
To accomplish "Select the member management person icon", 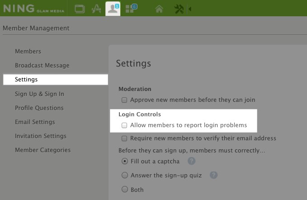I will (x=113, y=9).
